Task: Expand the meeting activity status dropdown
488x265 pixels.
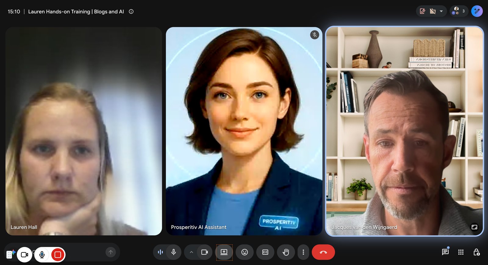Action: coord(441,11)
